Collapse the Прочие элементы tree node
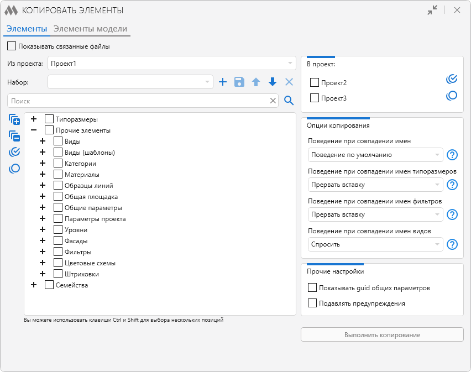 point(34,130)
